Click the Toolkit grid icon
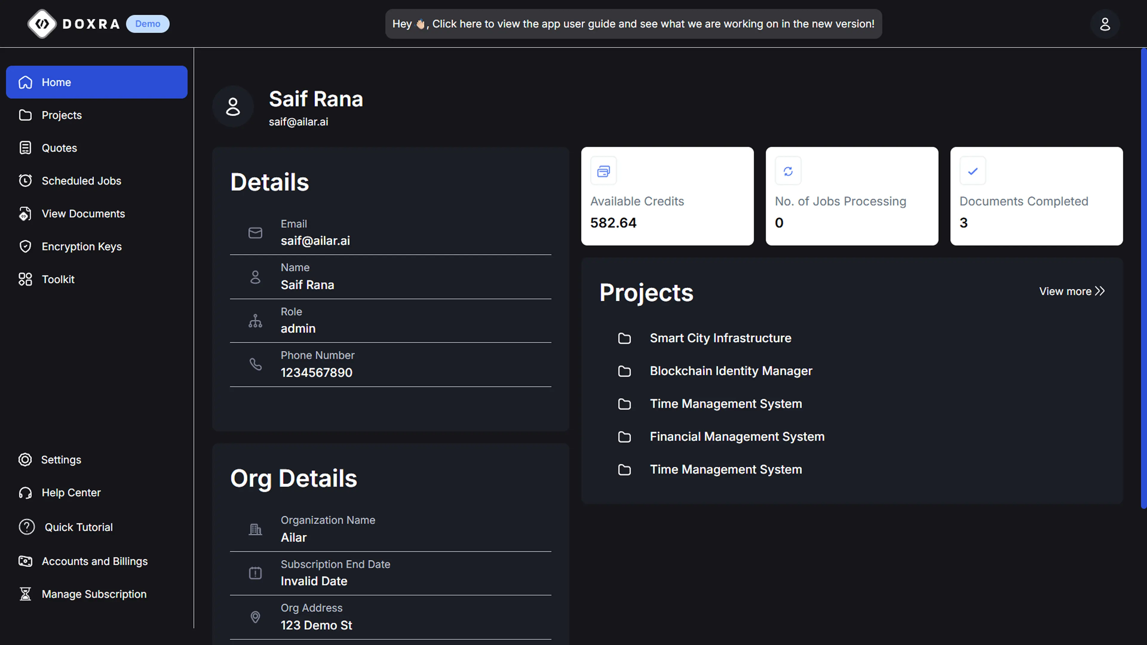Viewport: 1147px width, 645px height. click(25, 279)
